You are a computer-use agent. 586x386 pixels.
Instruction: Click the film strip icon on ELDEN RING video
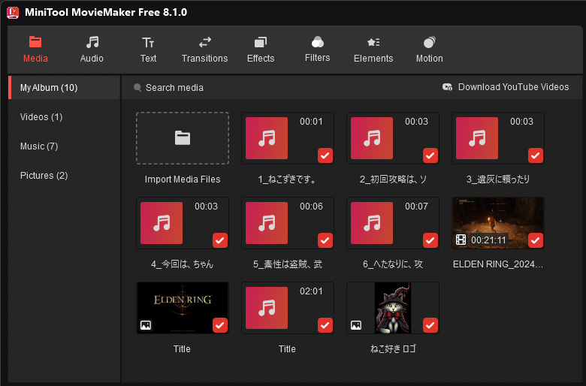(x=461, y=240)
